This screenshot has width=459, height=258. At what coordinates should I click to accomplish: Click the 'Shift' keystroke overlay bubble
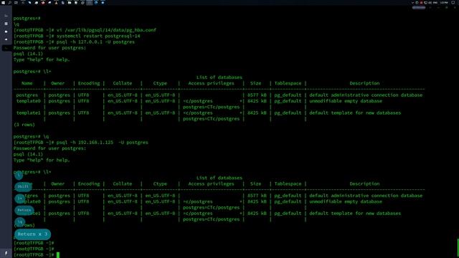[23, 186]
